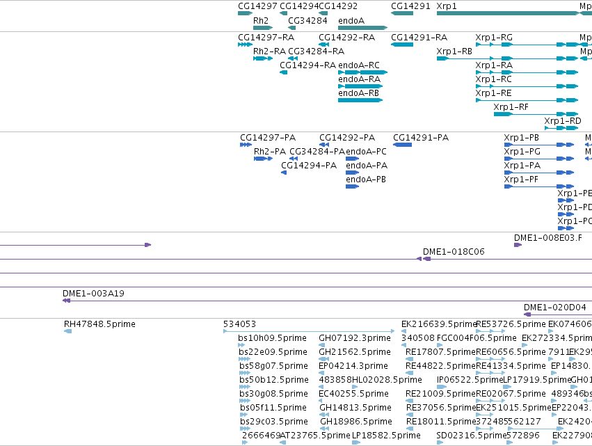Select the Xrp1-PB protein
Image resolution: width=592 pixels, height=446 pixels.
click(539, 145)
